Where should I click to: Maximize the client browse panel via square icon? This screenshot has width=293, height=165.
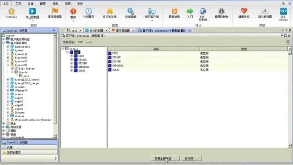coord(285,36)
